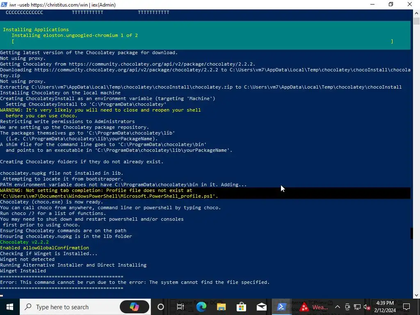420x315 pixels.
Task: Click the muted volume tray icon
Action: tap(367, 307)
